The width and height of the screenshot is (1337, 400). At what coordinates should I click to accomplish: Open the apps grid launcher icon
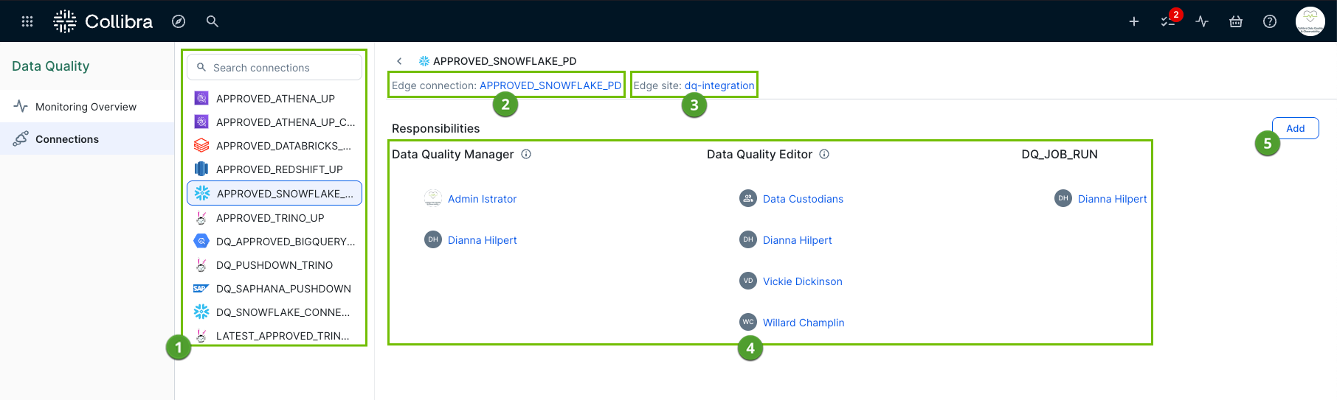coord(27,21)
